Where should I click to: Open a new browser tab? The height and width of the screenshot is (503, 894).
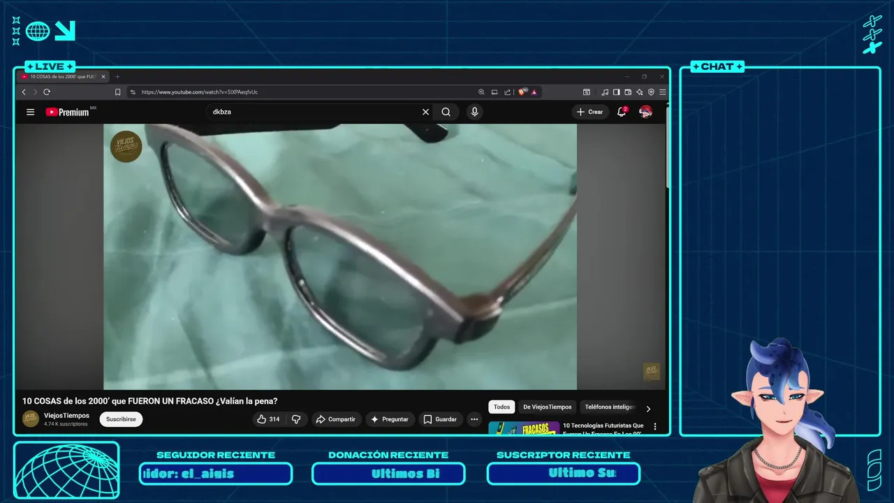pyautogui.click(x=117, y=77)
